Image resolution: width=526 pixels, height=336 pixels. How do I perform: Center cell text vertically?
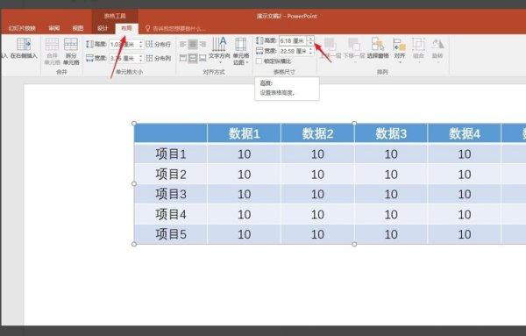tap(193, 58)
